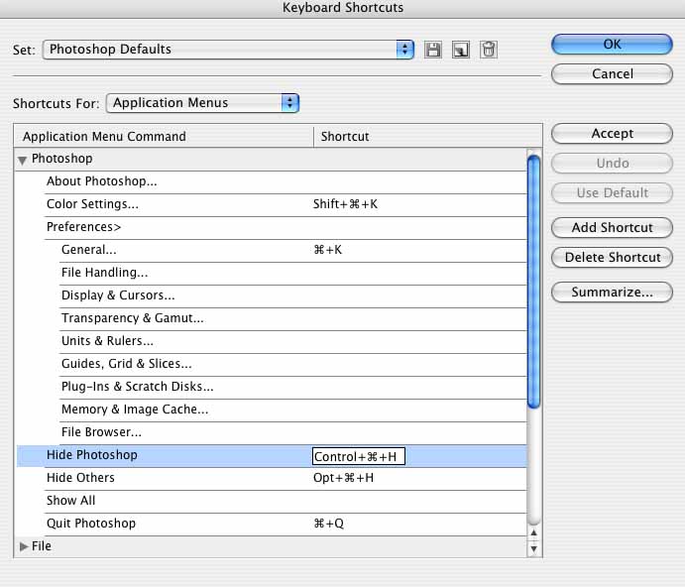Click the Control+⌘+H shortcut input field
Screen dimensions: 685x587
click(359, 456)
